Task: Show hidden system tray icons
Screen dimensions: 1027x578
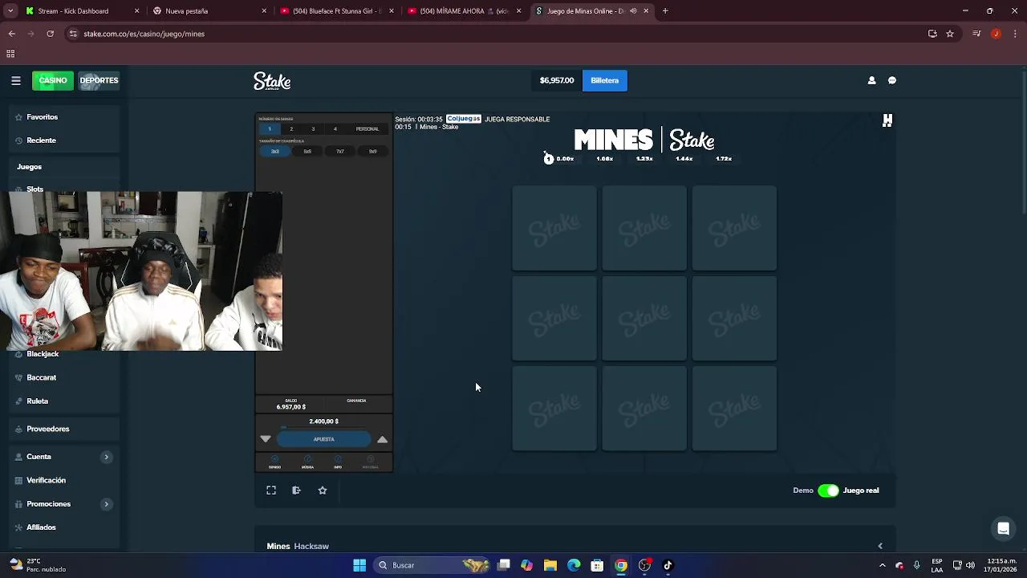Action: pyautogui.click(x=882, y=565)
